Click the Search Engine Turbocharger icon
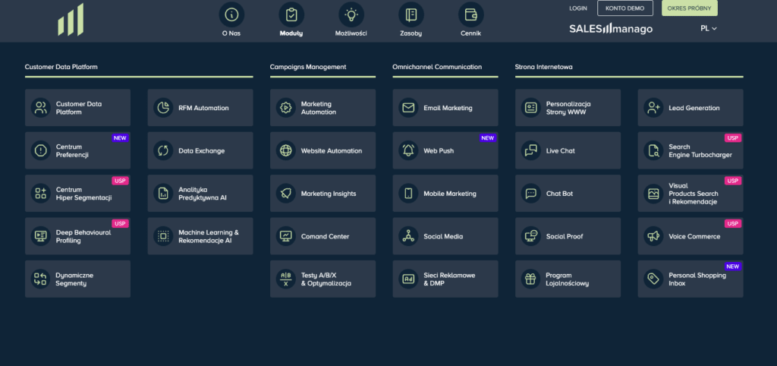The image size is (777, 366). tap(653, 151)
